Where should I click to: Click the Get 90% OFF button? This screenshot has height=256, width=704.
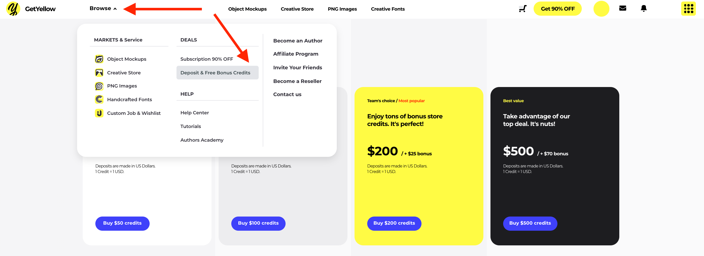pos(557,9)
